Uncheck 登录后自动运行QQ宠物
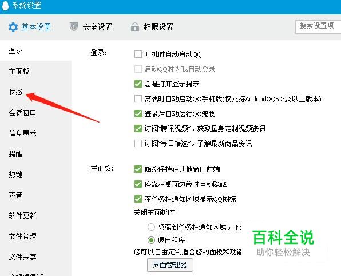 click(138, 113)
